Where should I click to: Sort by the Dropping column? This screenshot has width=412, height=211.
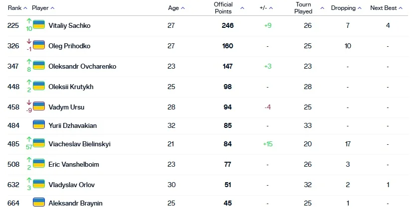tap(347, 8)
